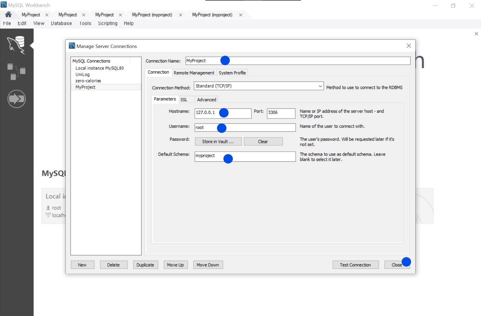The image size is (481, 316).
Task: Close the last MyProject (myproject) tab
Action: 241,15
